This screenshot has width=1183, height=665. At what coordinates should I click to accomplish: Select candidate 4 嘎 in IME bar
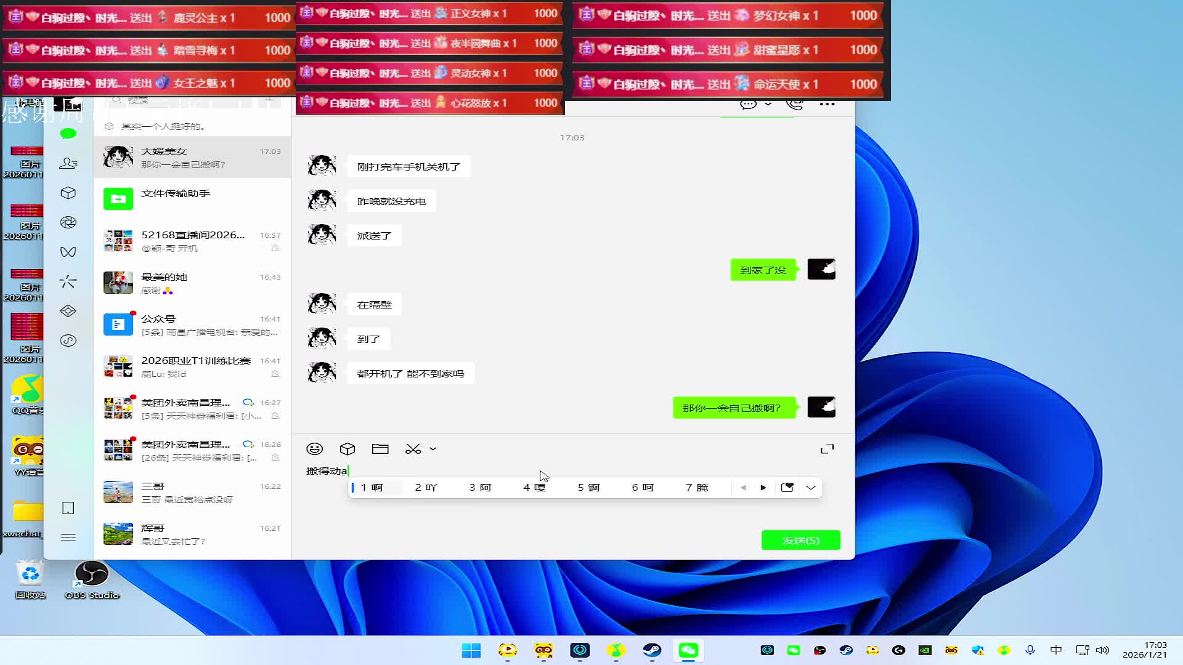pyautogui.click(x=534, y=488)
